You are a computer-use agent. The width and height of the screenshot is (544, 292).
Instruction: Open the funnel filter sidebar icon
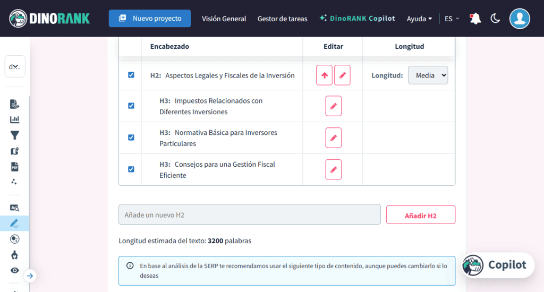coord(14,135)
